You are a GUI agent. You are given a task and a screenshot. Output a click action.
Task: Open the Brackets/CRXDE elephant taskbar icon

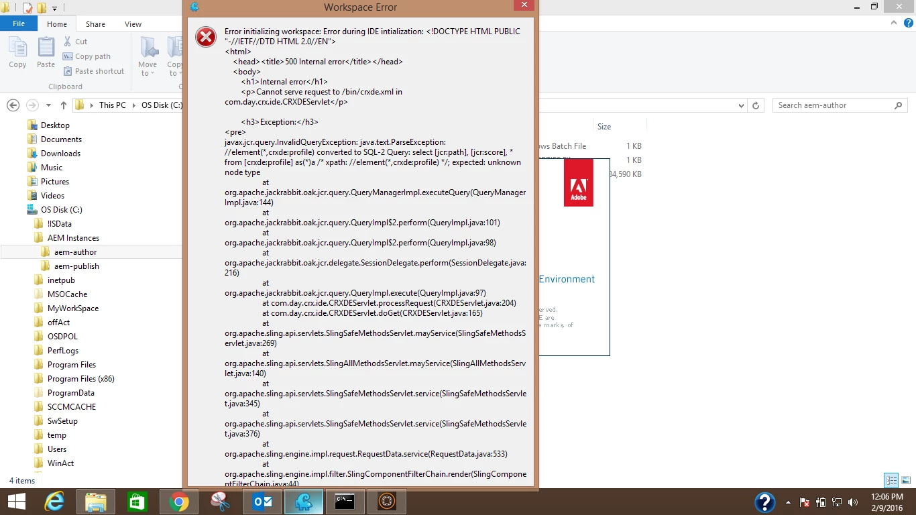(303, 502)
